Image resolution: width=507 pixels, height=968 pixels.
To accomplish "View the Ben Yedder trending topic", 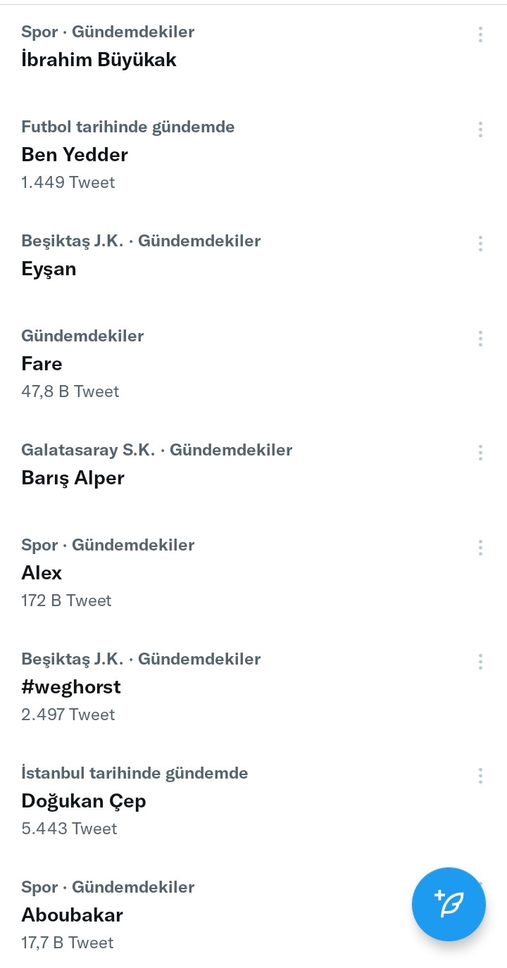I will (75, 155).
